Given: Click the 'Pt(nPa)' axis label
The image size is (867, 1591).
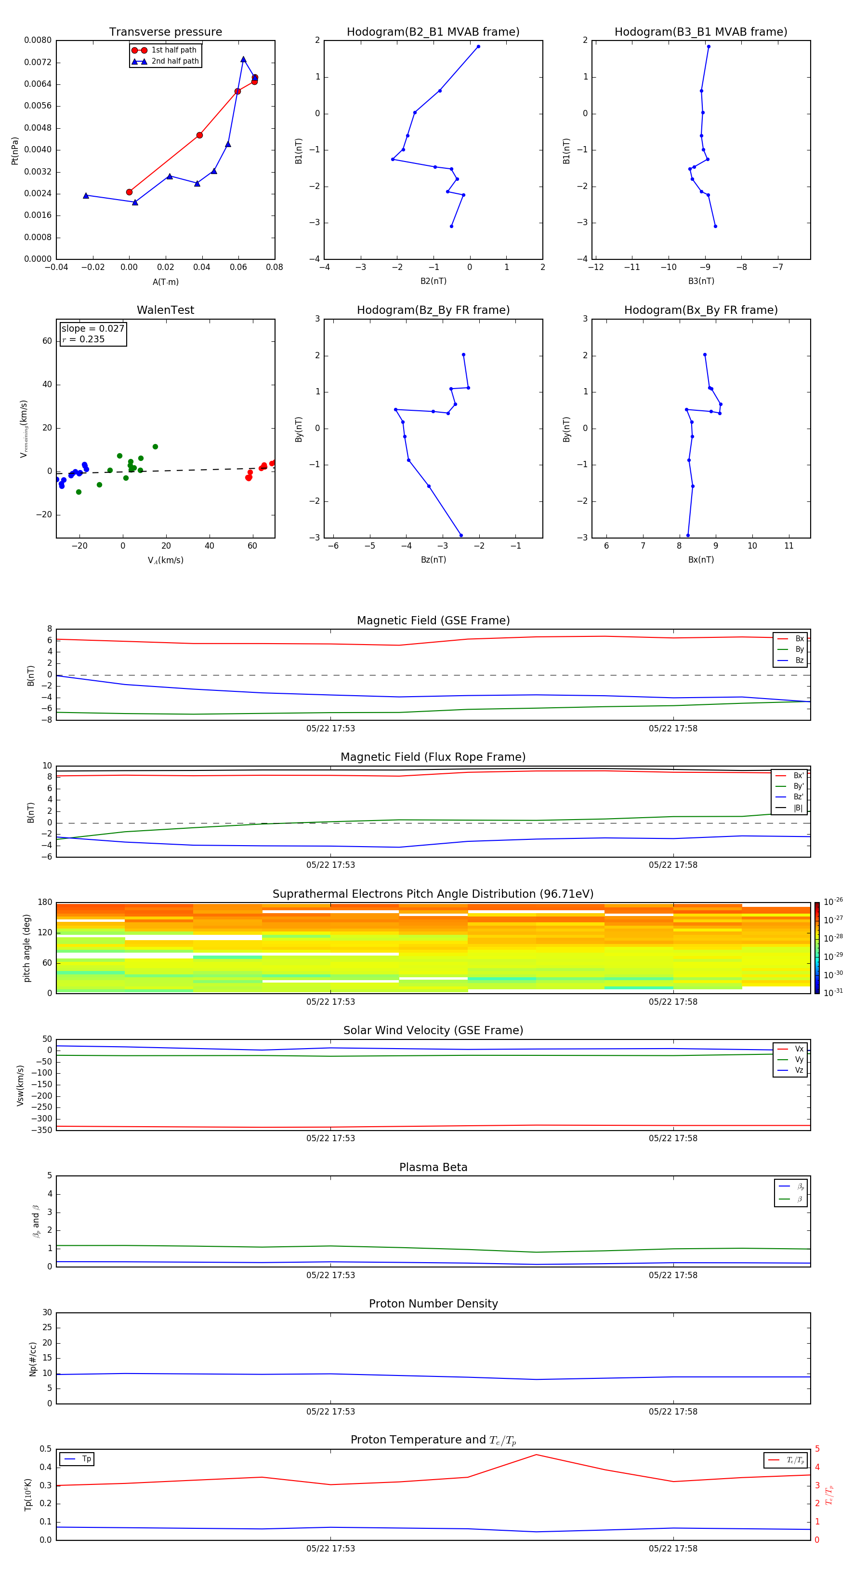Looking at the screenshot, I should coord(15,151).
